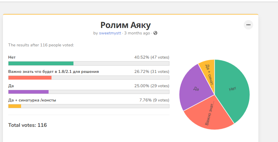Click the "Нет" option label in results list
Screen dimensions: 278x142
12,57
